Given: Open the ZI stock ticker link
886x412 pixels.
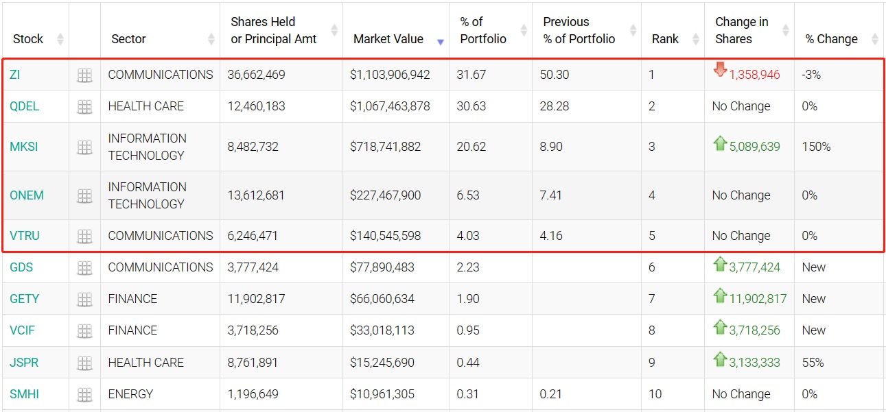Looking at the screenshot, I should [15, 75].
